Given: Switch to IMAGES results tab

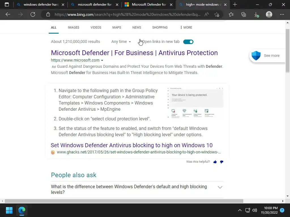Looking at the screenshot, I should (73, 27).
